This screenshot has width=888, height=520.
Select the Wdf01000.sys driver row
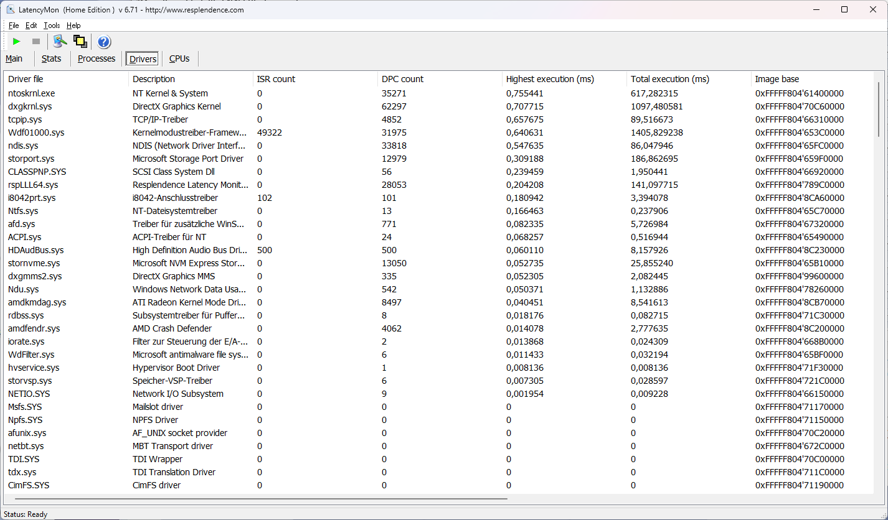[440, 132]
